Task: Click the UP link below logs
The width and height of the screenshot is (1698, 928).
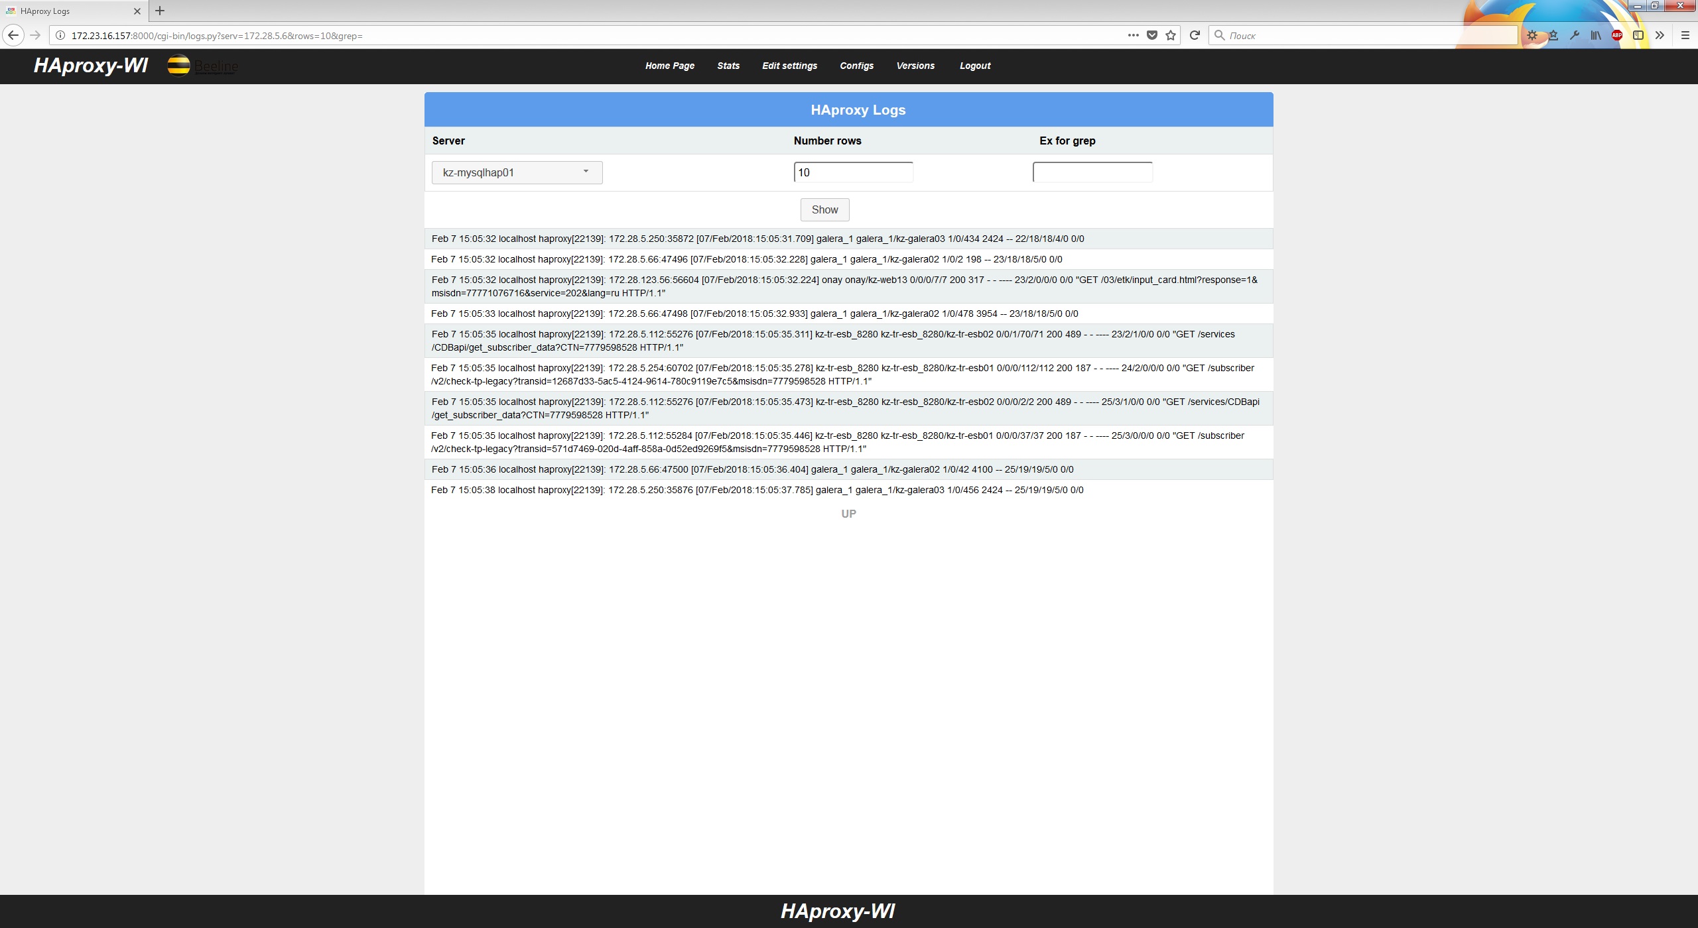Action: click(x=848, y=514)
